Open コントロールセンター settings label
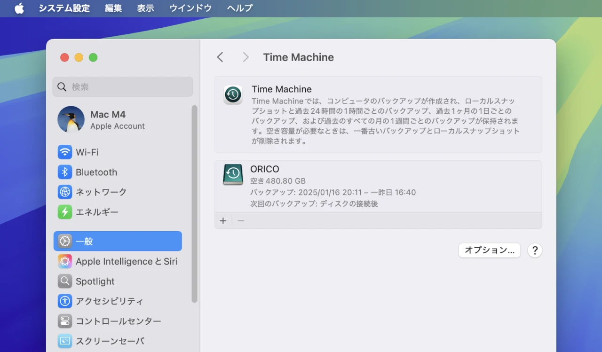The height and width of the screenshot is (352, 602). pos(119,321)
